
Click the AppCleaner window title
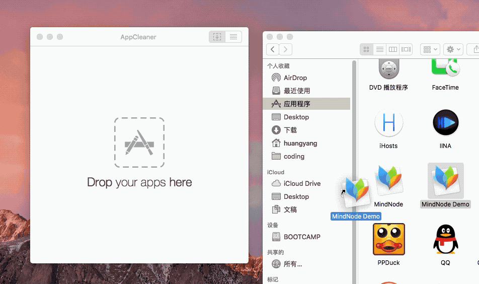pyautogui.click(x=138, y=37)
